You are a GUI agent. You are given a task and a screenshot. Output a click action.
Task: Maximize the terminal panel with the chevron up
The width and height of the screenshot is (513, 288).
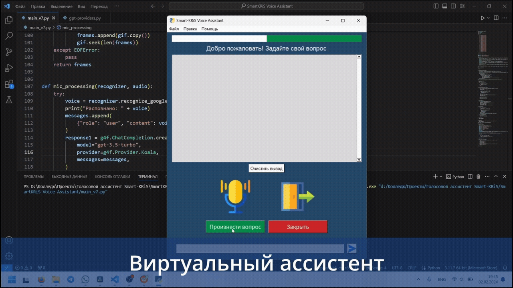tap(496, 176)
